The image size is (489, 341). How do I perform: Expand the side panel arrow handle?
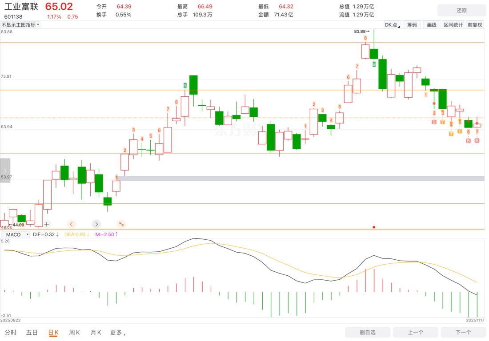(x=5, y=170)
